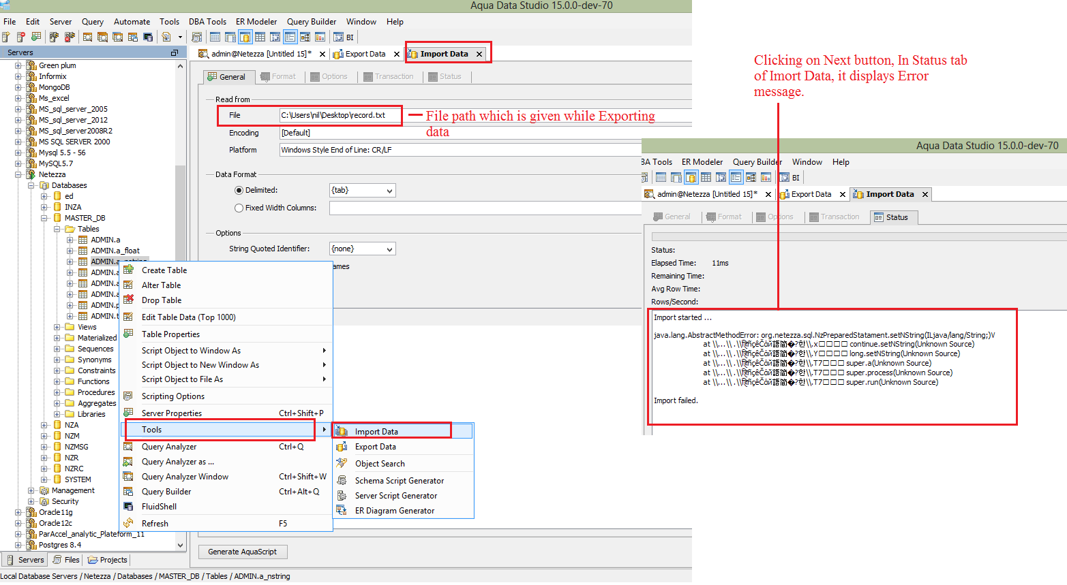Click the File path input field
The image size is (1067, 585).
(x=484, y=115)
